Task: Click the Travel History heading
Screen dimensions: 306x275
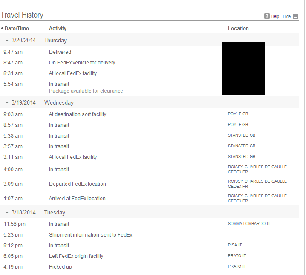Action: point(22,15)
